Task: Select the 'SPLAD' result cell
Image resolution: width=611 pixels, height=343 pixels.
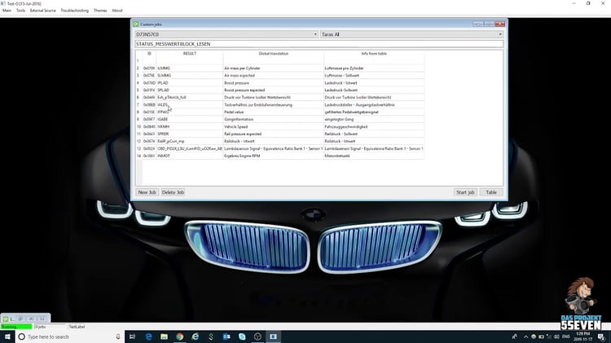Action: pyautogui.click(x=189, y=90)
